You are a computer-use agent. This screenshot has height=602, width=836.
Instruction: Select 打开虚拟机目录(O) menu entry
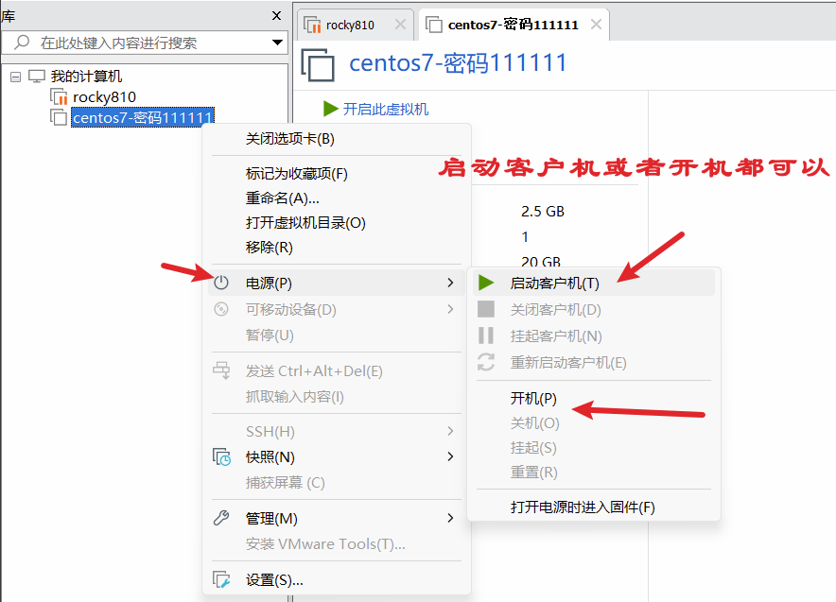305,223
